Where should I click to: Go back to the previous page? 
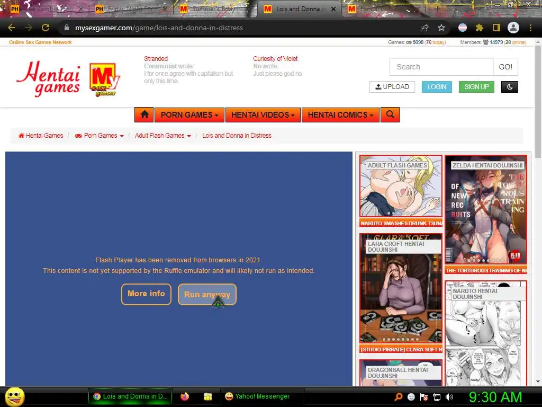(x=12, y=28)
